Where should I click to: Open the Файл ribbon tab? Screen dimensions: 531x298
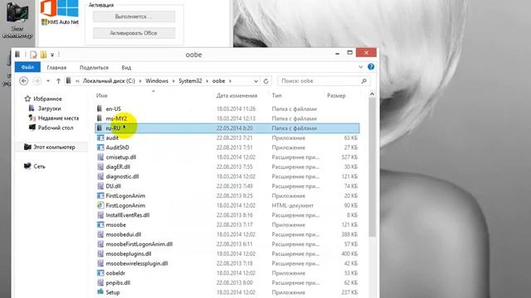point(27,67)
